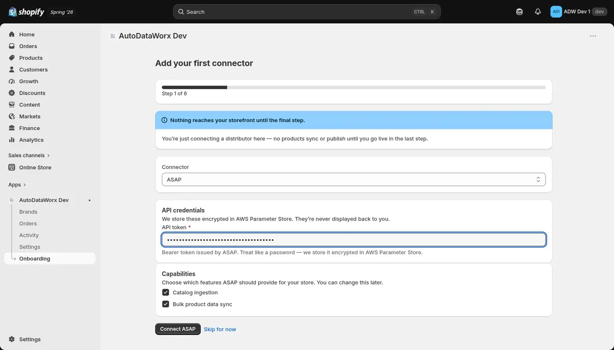Image resolution: width=614 pixels, height=350 pixels.
Task: Click the API token password field
Action: pyautogui.click(x=354, y=240)
